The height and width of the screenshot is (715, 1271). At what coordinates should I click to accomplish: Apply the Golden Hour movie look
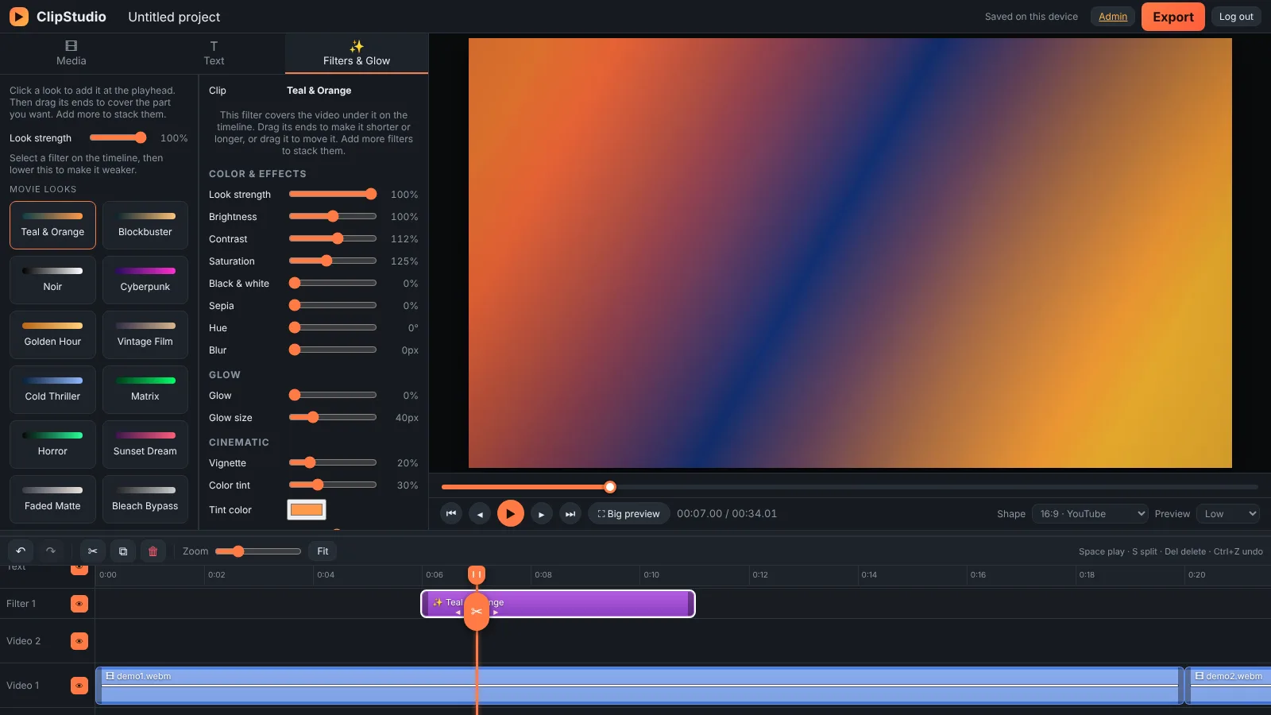[x=52, y=334]
